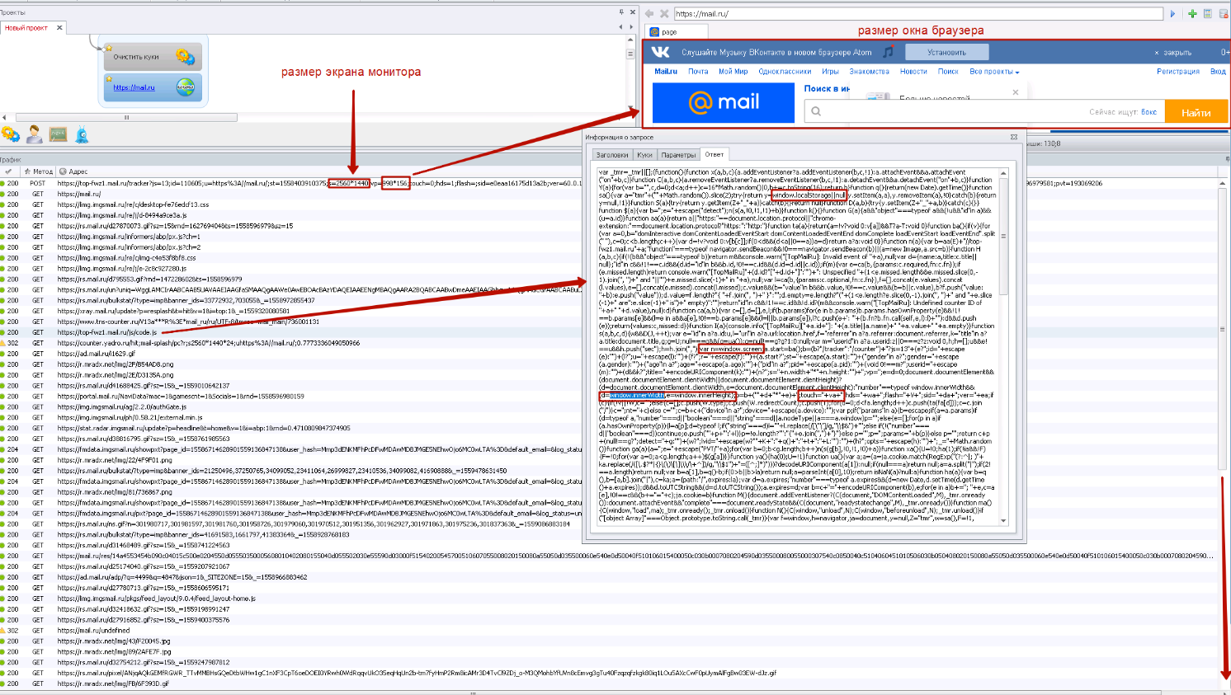The height and width of the screenshot is (695, 1231).
Task: Click the blue alien mascot icon
Action: point(82,134)
